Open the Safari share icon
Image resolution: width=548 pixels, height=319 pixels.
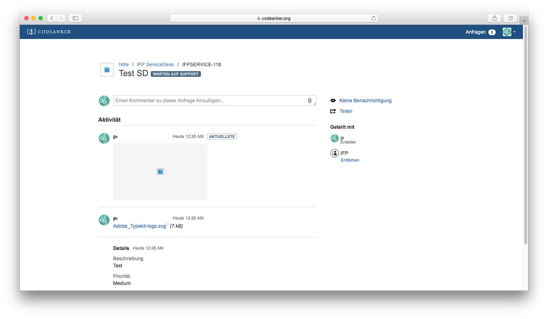tap(494, 18)
